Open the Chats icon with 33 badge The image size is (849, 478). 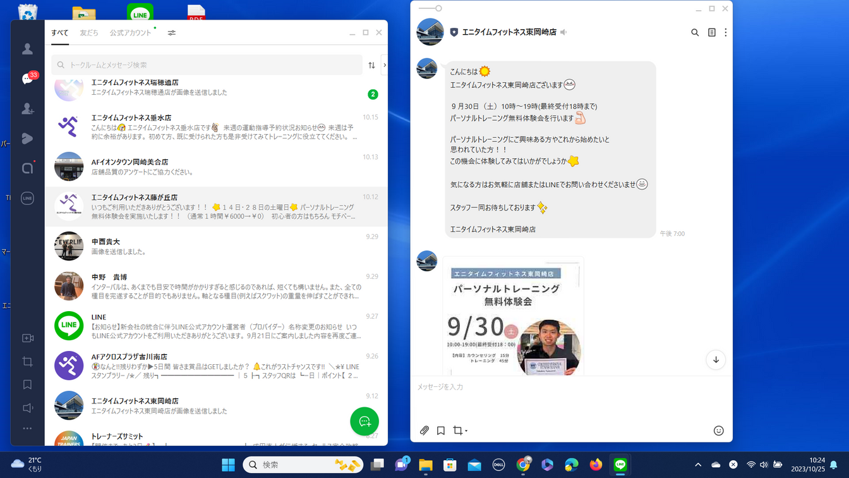(28, 78)
